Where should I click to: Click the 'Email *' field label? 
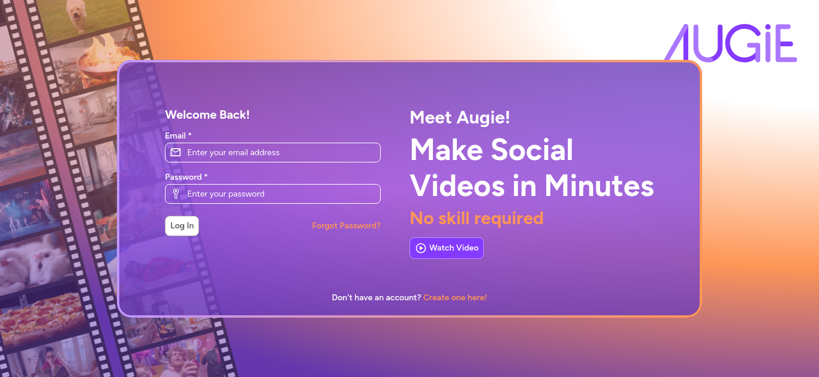point(178,135)
